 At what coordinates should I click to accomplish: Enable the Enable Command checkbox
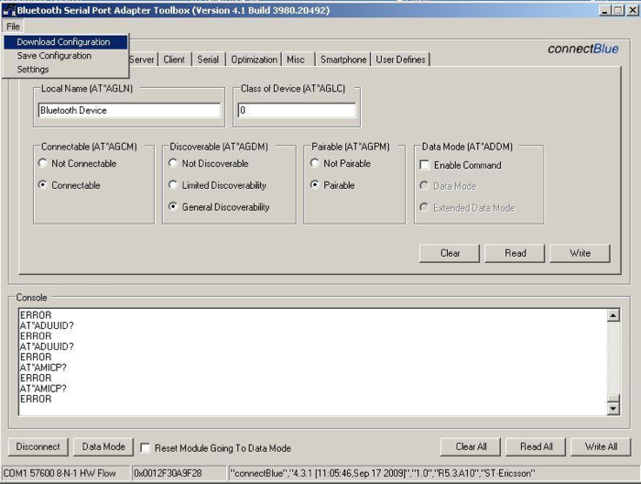point(461,165)
